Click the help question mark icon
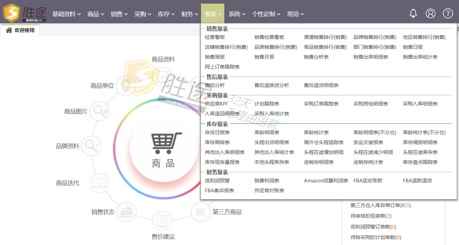Image resolution: width=459 pixels, height=245 pixels. click(448, 14)
